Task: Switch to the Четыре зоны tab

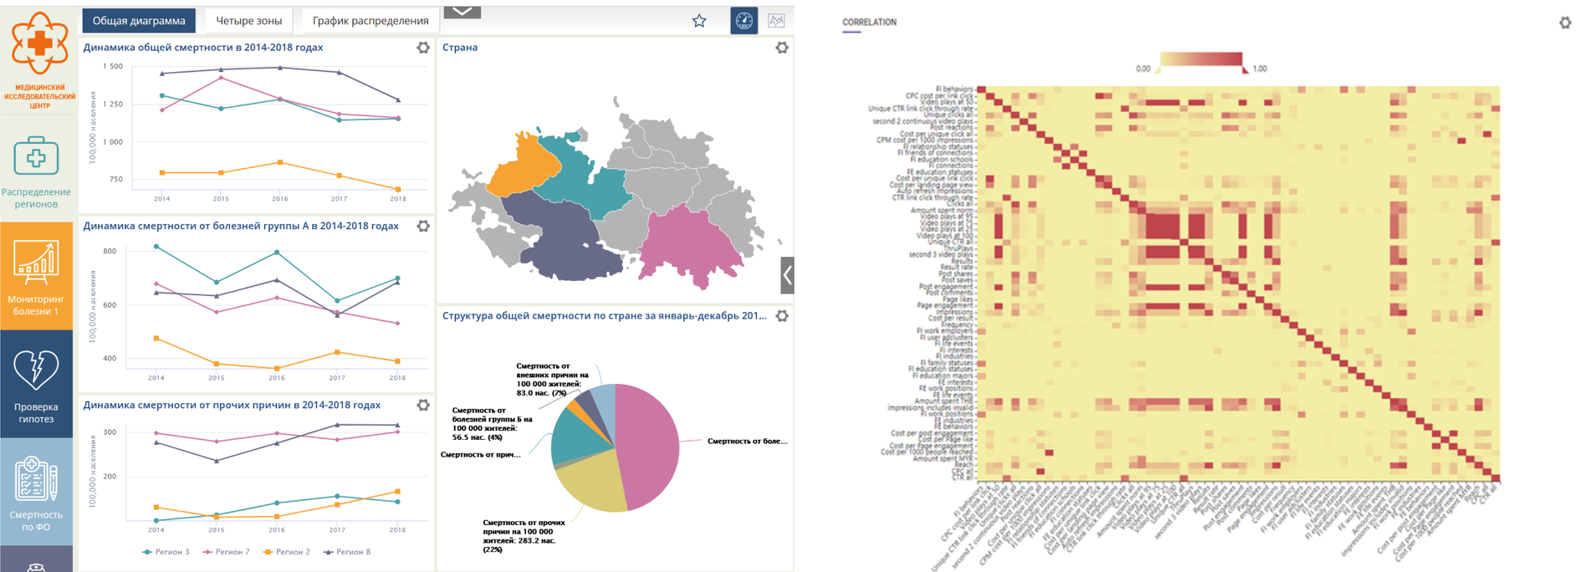Action: [x=248, y=21]
